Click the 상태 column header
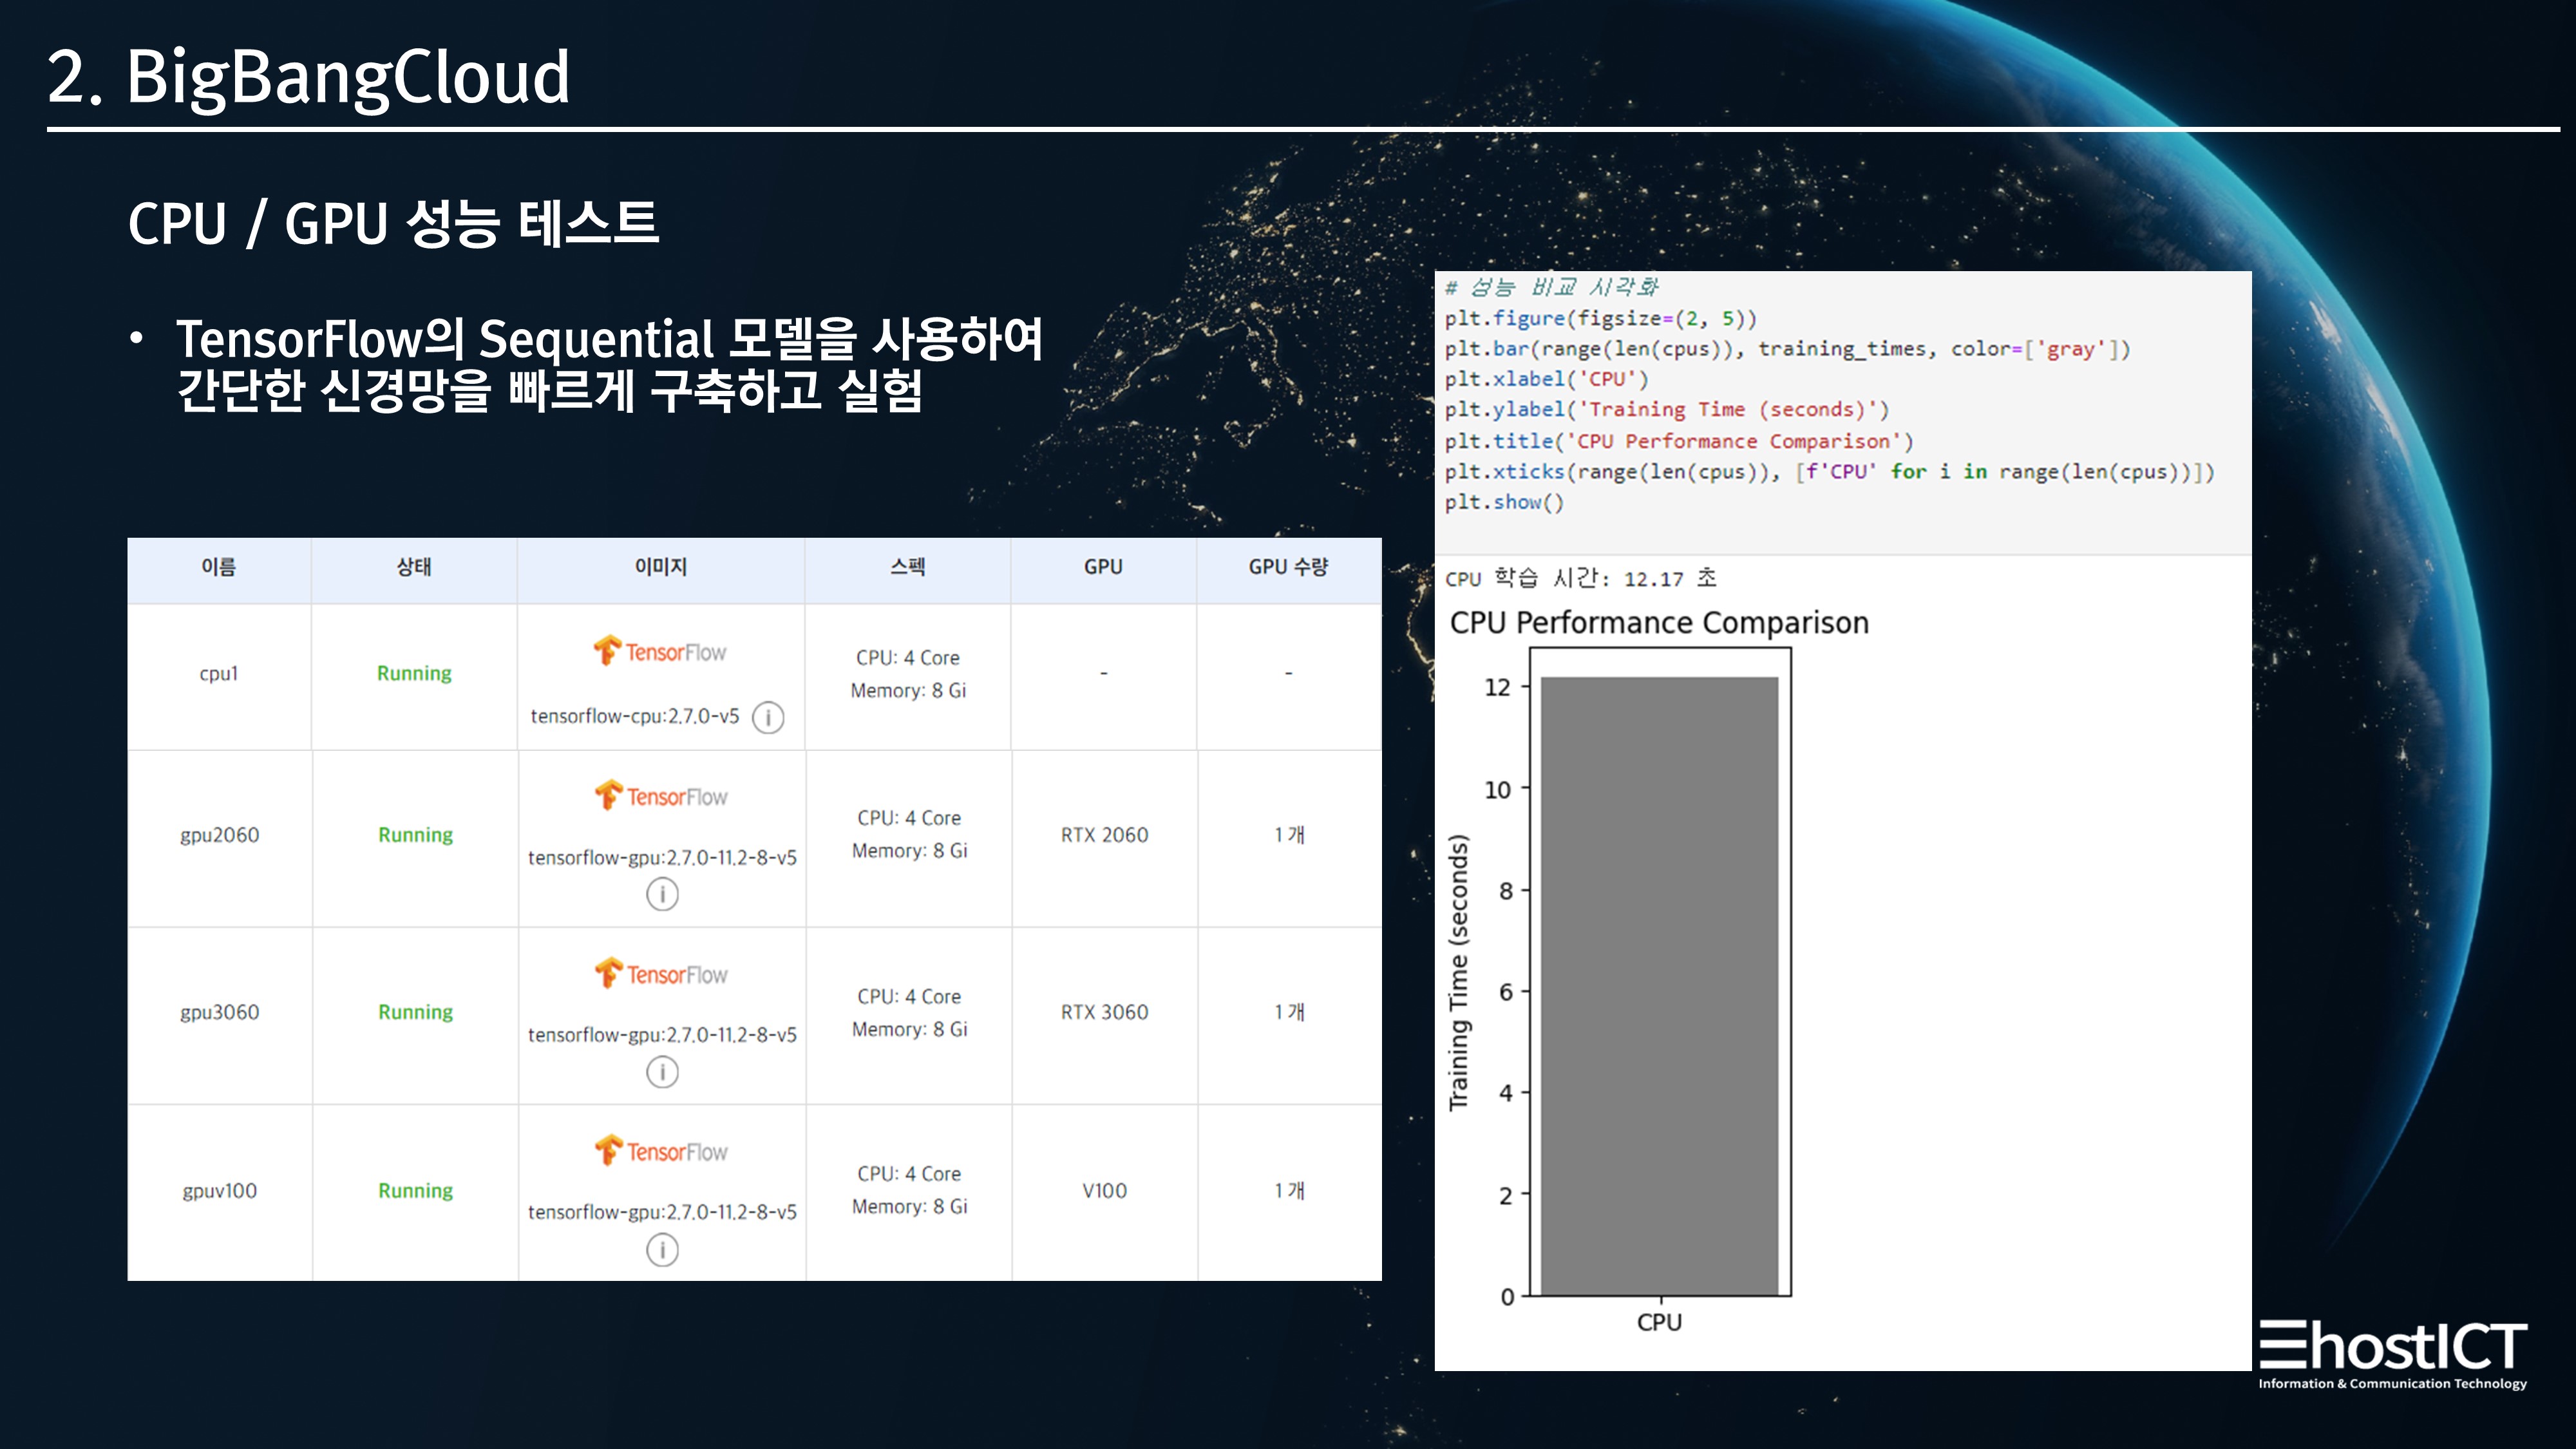 coord(414,567)
